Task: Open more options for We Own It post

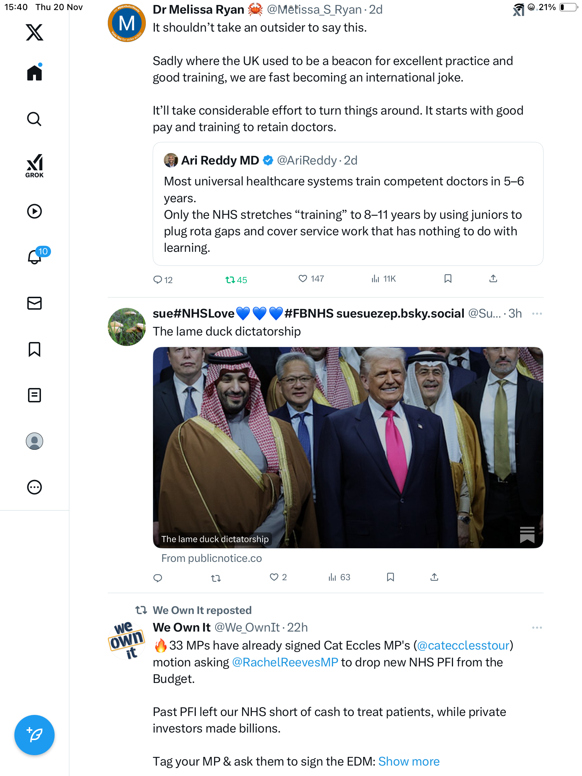Action: 537,628
